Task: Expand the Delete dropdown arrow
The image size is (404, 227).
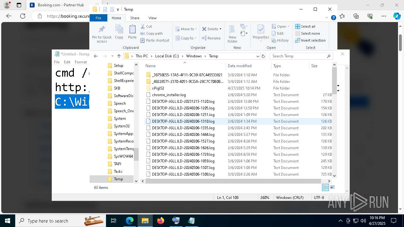Action: (220, 29)
